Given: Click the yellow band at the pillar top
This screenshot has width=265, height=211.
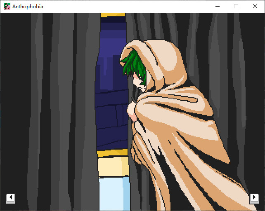Looking at the screenshot, I should point(113,15).
